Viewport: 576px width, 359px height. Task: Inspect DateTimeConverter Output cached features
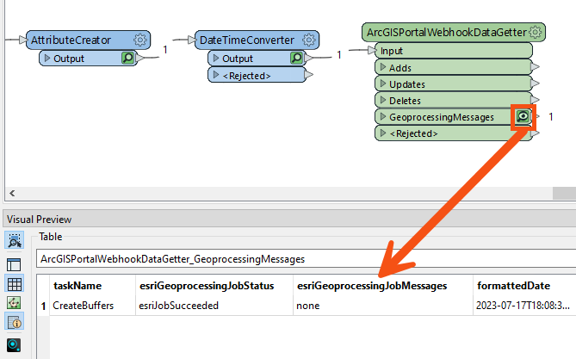pyautogui.click(x=296, y=58)
